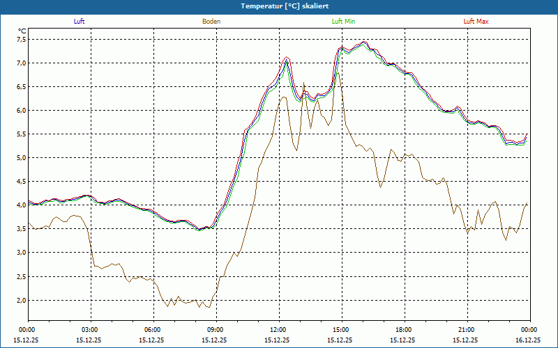This screenshot has height=348, width=558.
Task: Click the Boden curve minimum before 09:00
Action: click(x=209, y=307)
